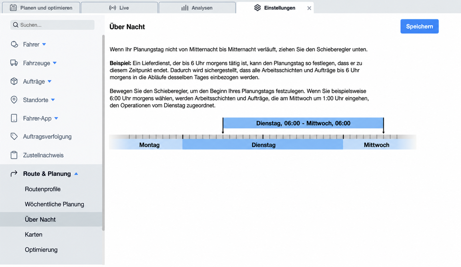
Task: Select the Einstellungen tab
Action: coord(275,7)
